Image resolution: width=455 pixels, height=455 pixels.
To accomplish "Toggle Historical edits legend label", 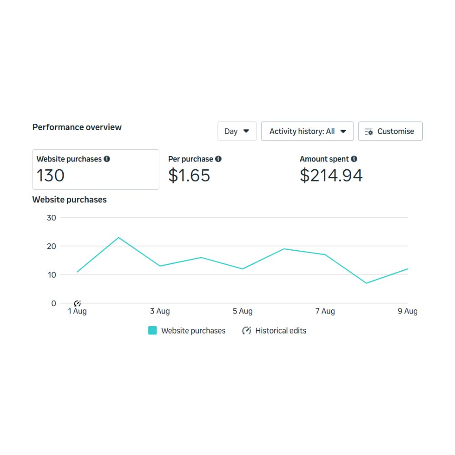I will click(x=281, y=331).
